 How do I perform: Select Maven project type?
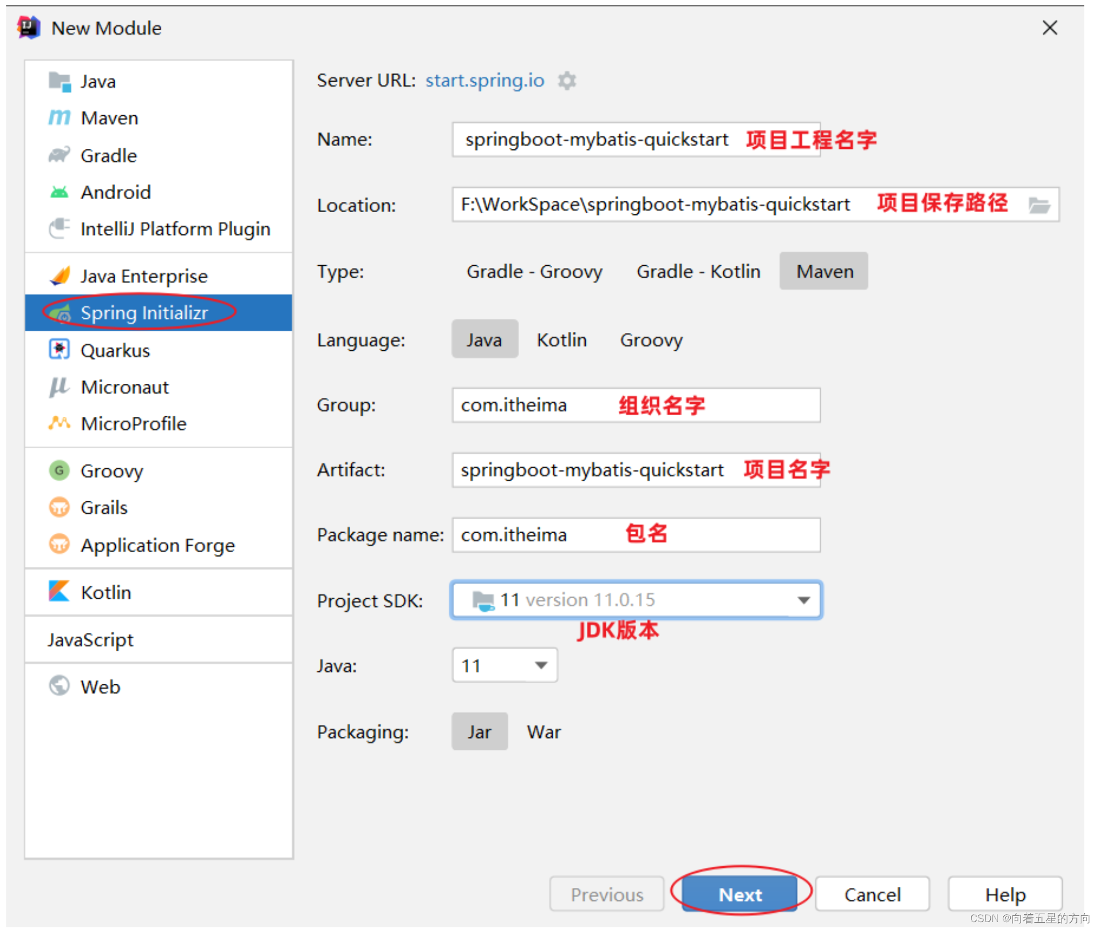(x=824, y=271)
